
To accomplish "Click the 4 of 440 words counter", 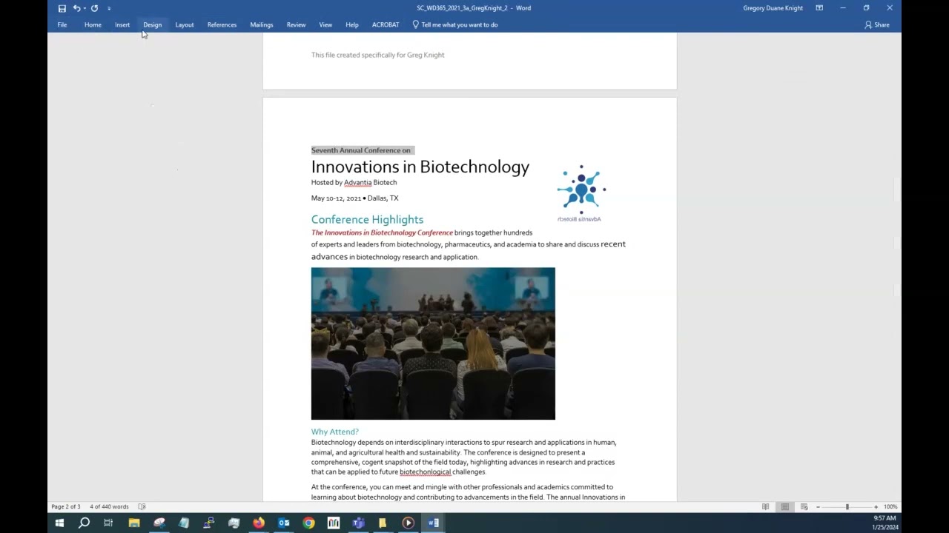I will (x=109, y=506).
